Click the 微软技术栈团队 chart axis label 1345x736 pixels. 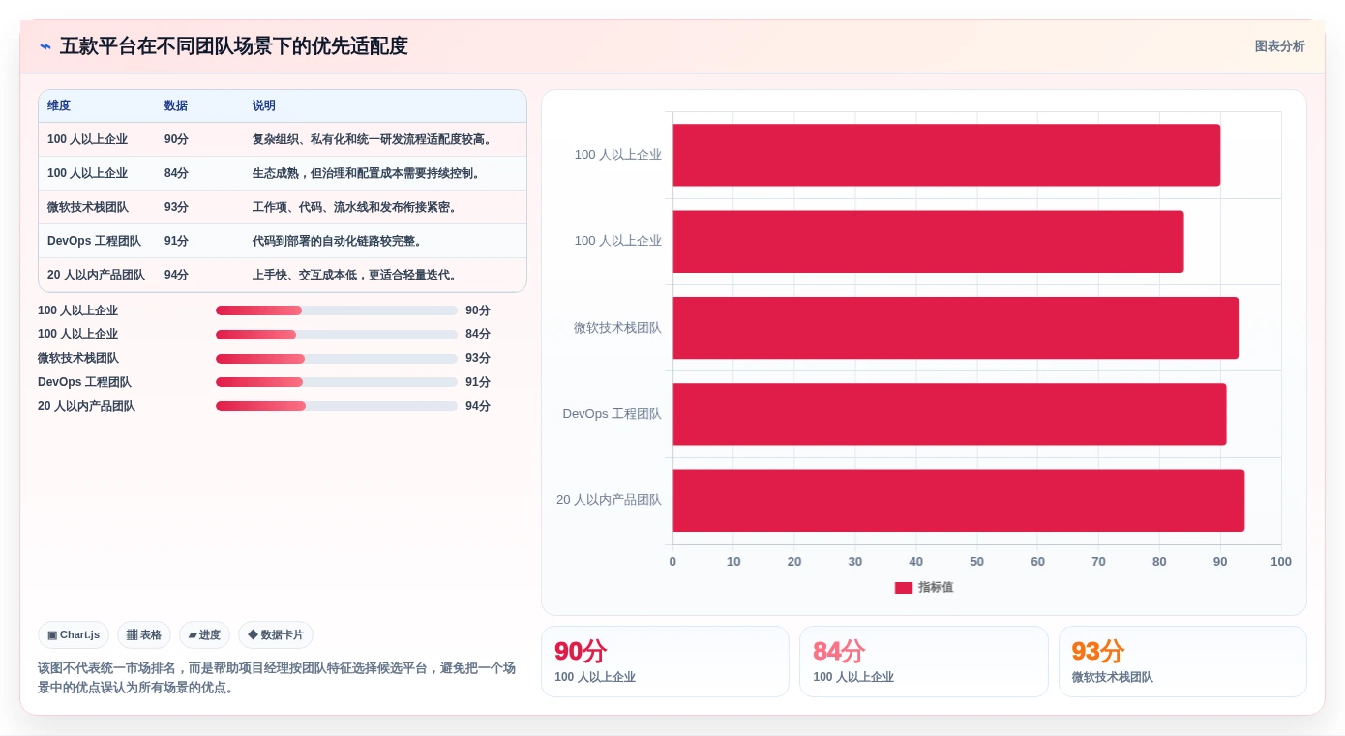pos(617,328)
